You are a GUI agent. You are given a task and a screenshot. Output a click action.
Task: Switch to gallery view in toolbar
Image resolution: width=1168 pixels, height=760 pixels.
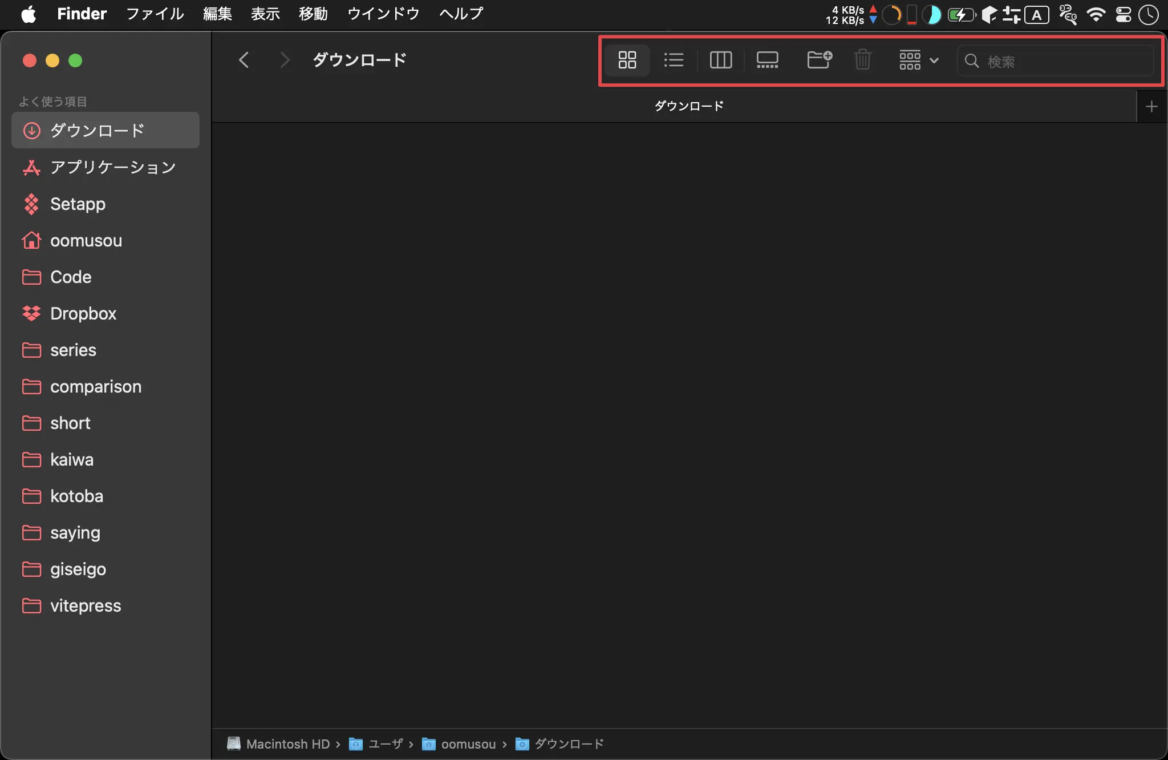coord(767,60)
